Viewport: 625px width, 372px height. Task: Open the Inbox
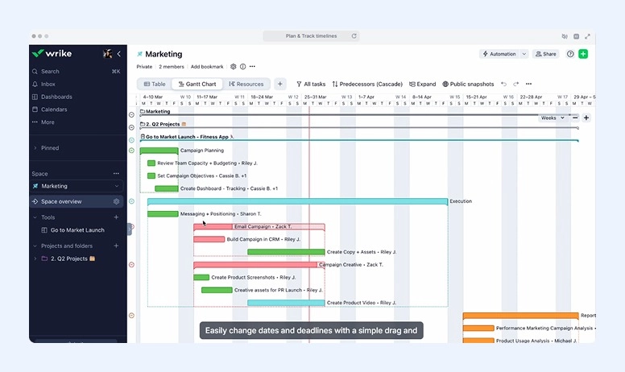click(x=48, y=84)
